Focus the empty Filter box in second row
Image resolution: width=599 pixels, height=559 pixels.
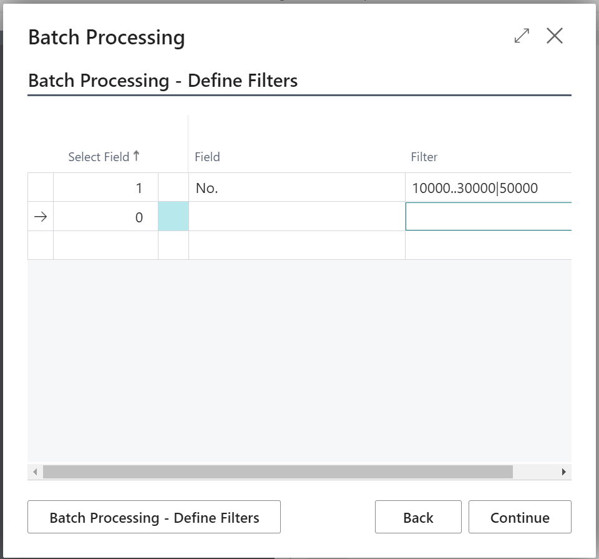pyautogui.click(x=488, y=217)
